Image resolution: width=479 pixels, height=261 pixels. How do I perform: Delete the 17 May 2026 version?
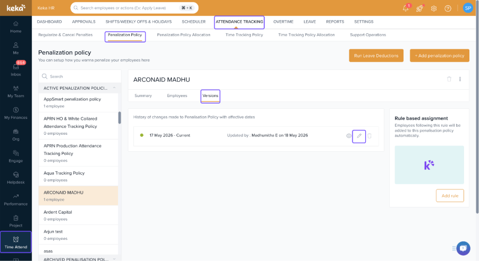(369, 136)
